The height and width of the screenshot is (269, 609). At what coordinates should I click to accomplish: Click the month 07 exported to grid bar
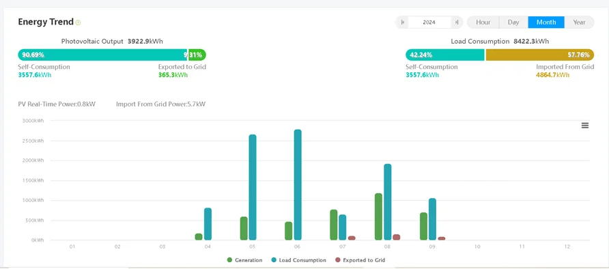[352, 238]
